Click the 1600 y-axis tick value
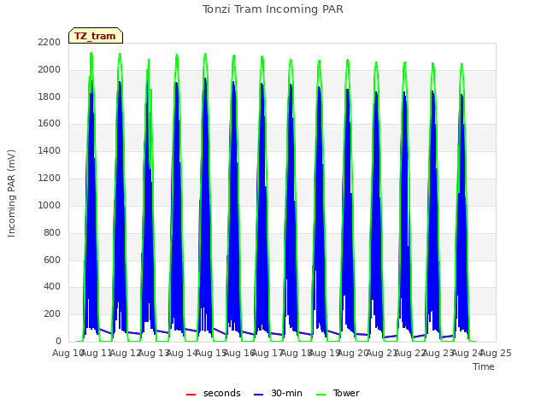This screenshot has height=410, width=547. [50, 123]
